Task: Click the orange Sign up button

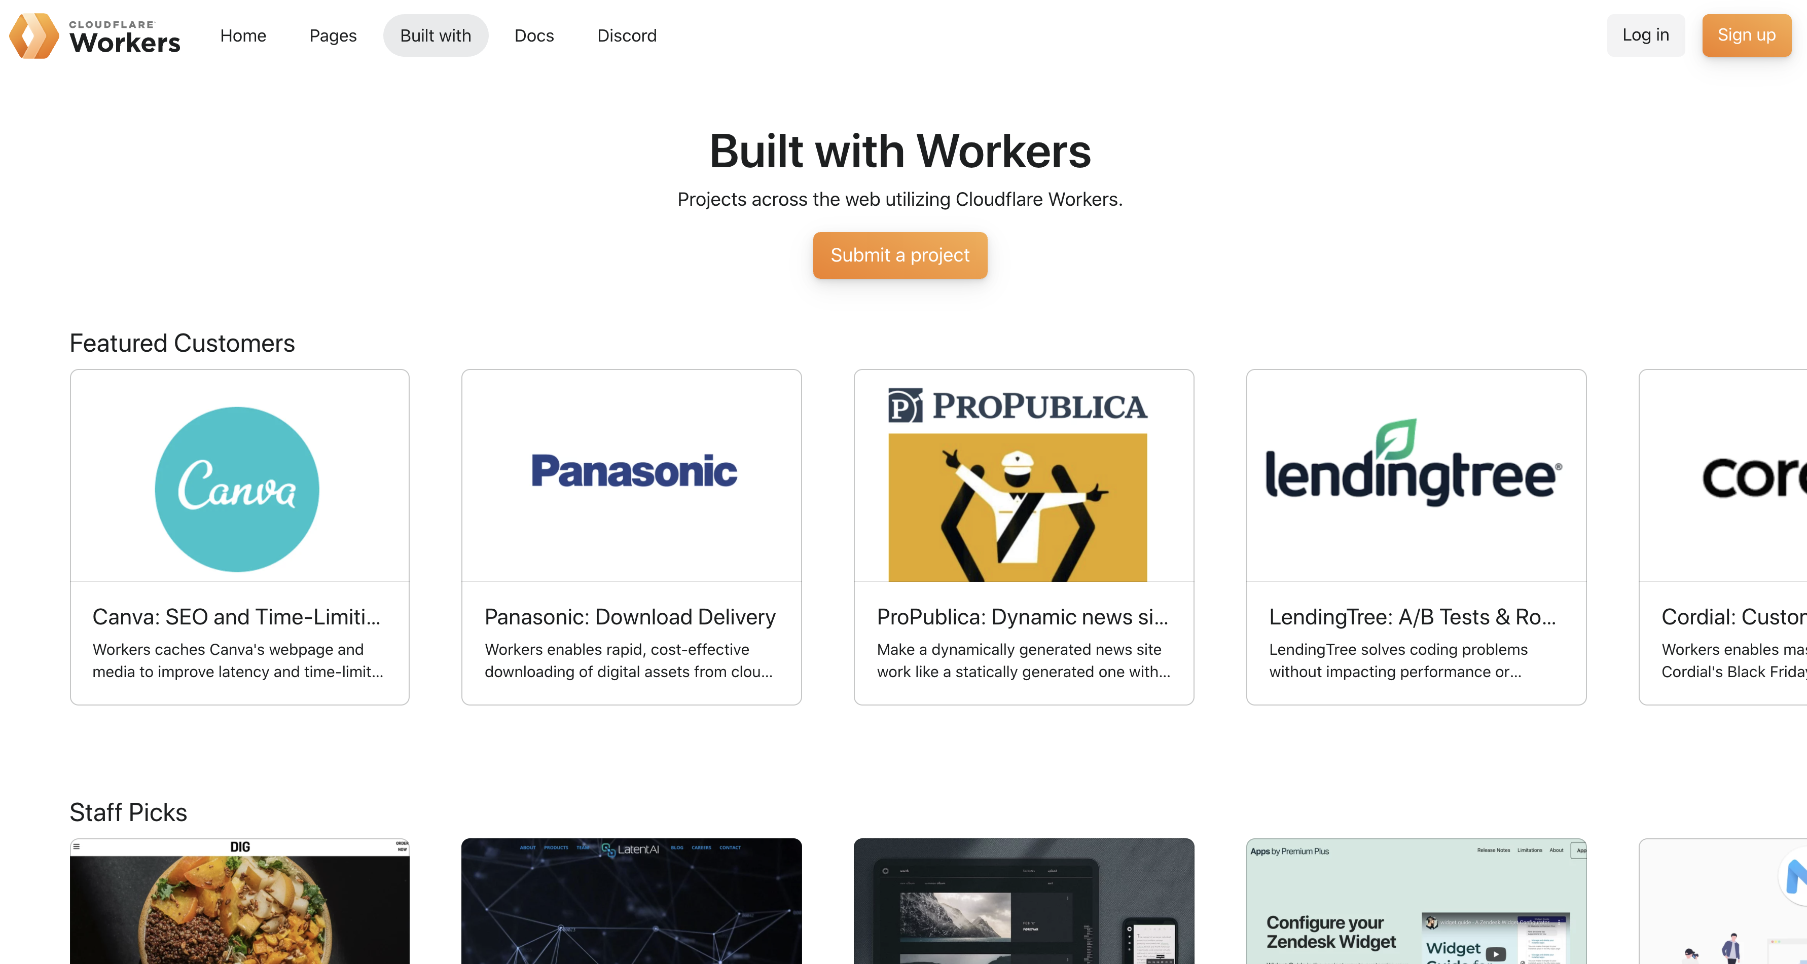Action: [x=1746, y=35]
